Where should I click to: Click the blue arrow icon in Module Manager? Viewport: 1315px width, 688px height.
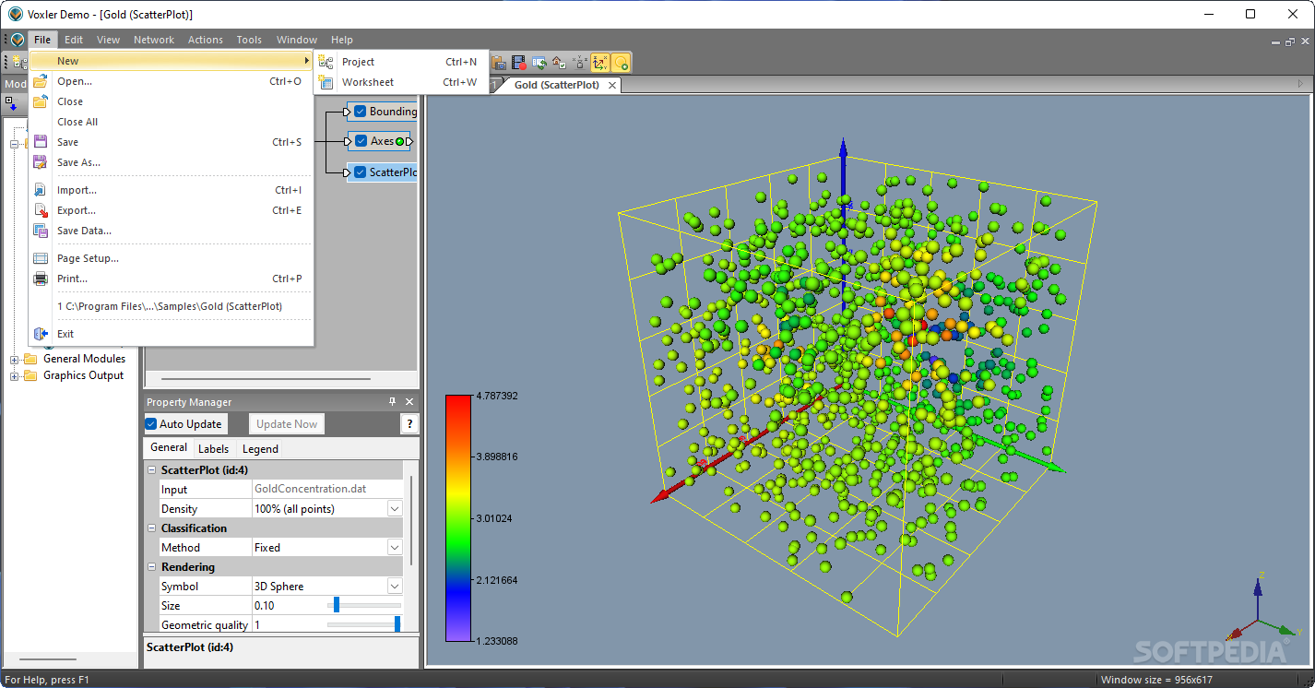pos(13,105)
